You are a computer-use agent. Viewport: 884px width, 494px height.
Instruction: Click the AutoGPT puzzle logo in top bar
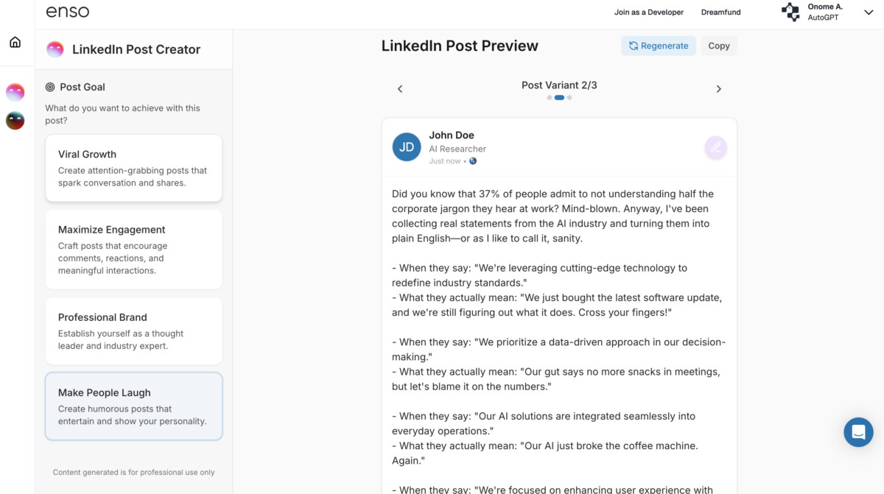pyautogui.click(x=790, y=12)
